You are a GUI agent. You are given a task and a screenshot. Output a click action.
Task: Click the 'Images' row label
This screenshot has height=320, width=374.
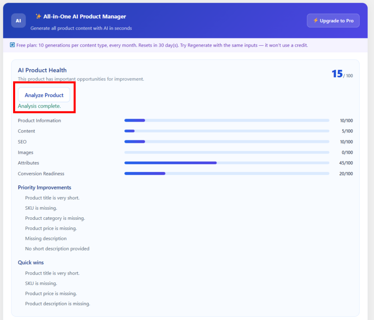tap(26, 152)
